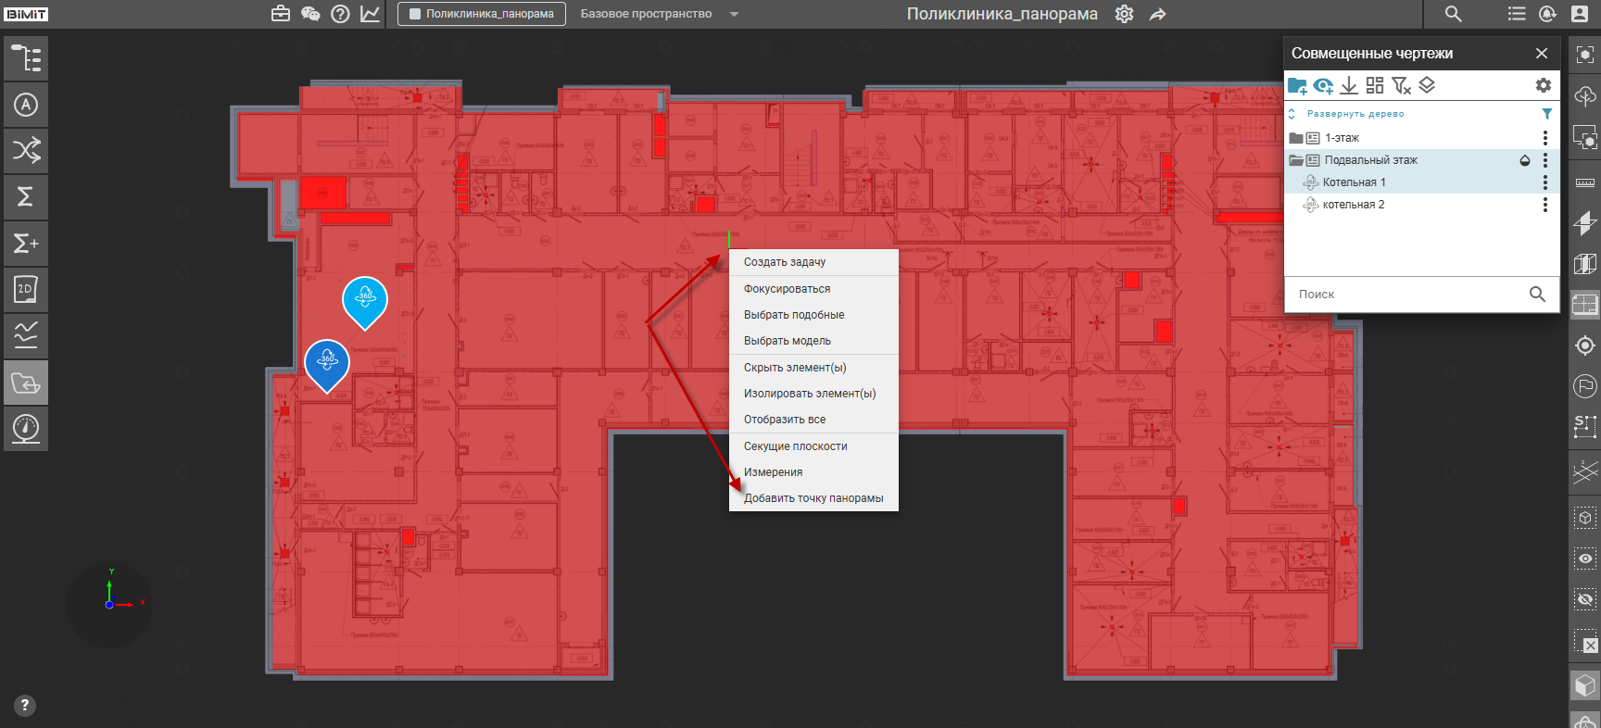Open options menu for котельная 2

[1544, 205]
